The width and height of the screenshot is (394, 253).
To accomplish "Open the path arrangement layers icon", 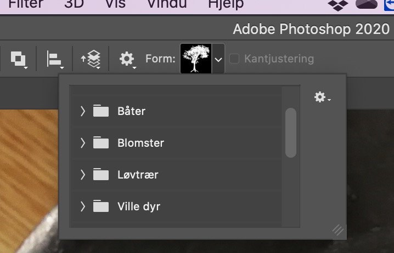I will point(91,59).
